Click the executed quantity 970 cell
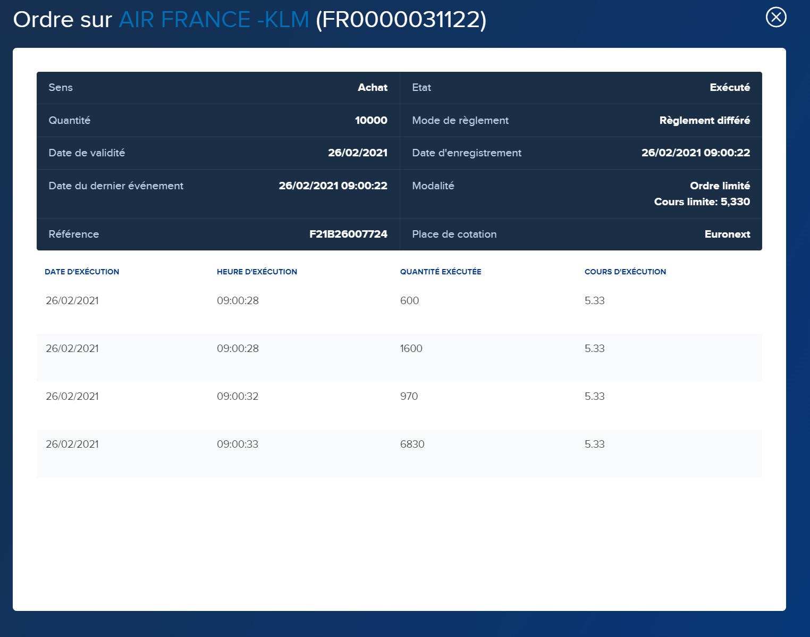This screenshot has height=637, width=810. tap(409, 396)
